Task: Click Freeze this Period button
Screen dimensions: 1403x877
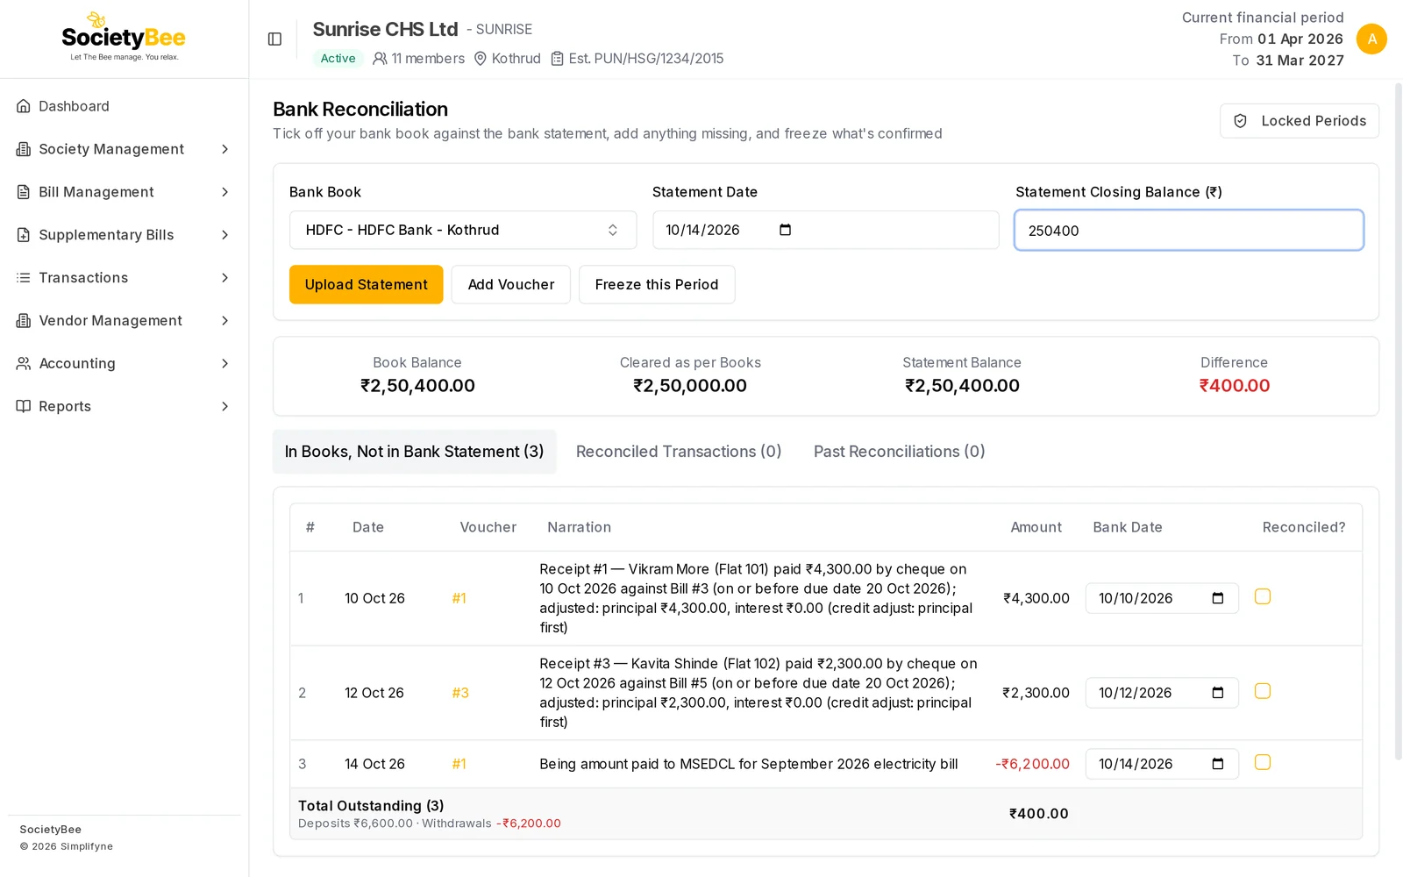Action: click(x=657, y=284)
